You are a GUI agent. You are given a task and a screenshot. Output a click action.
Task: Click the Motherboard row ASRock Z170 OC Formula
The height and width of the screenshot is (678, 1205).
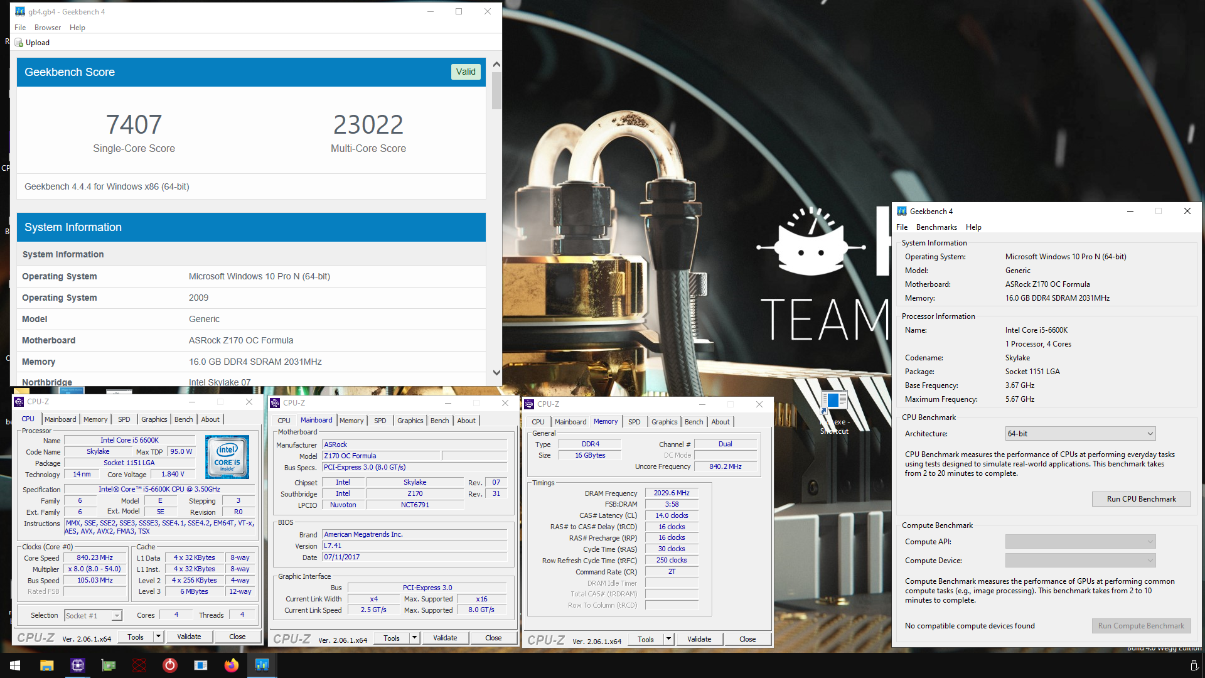251,340
